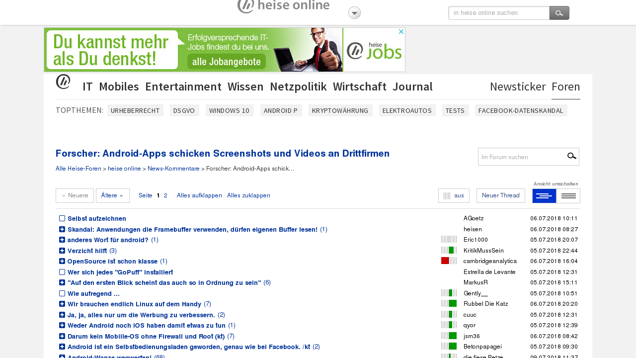
Task: Select the FACEBOOK-DATENSKANDAL top theme
Action: click(x=521, y=110)
